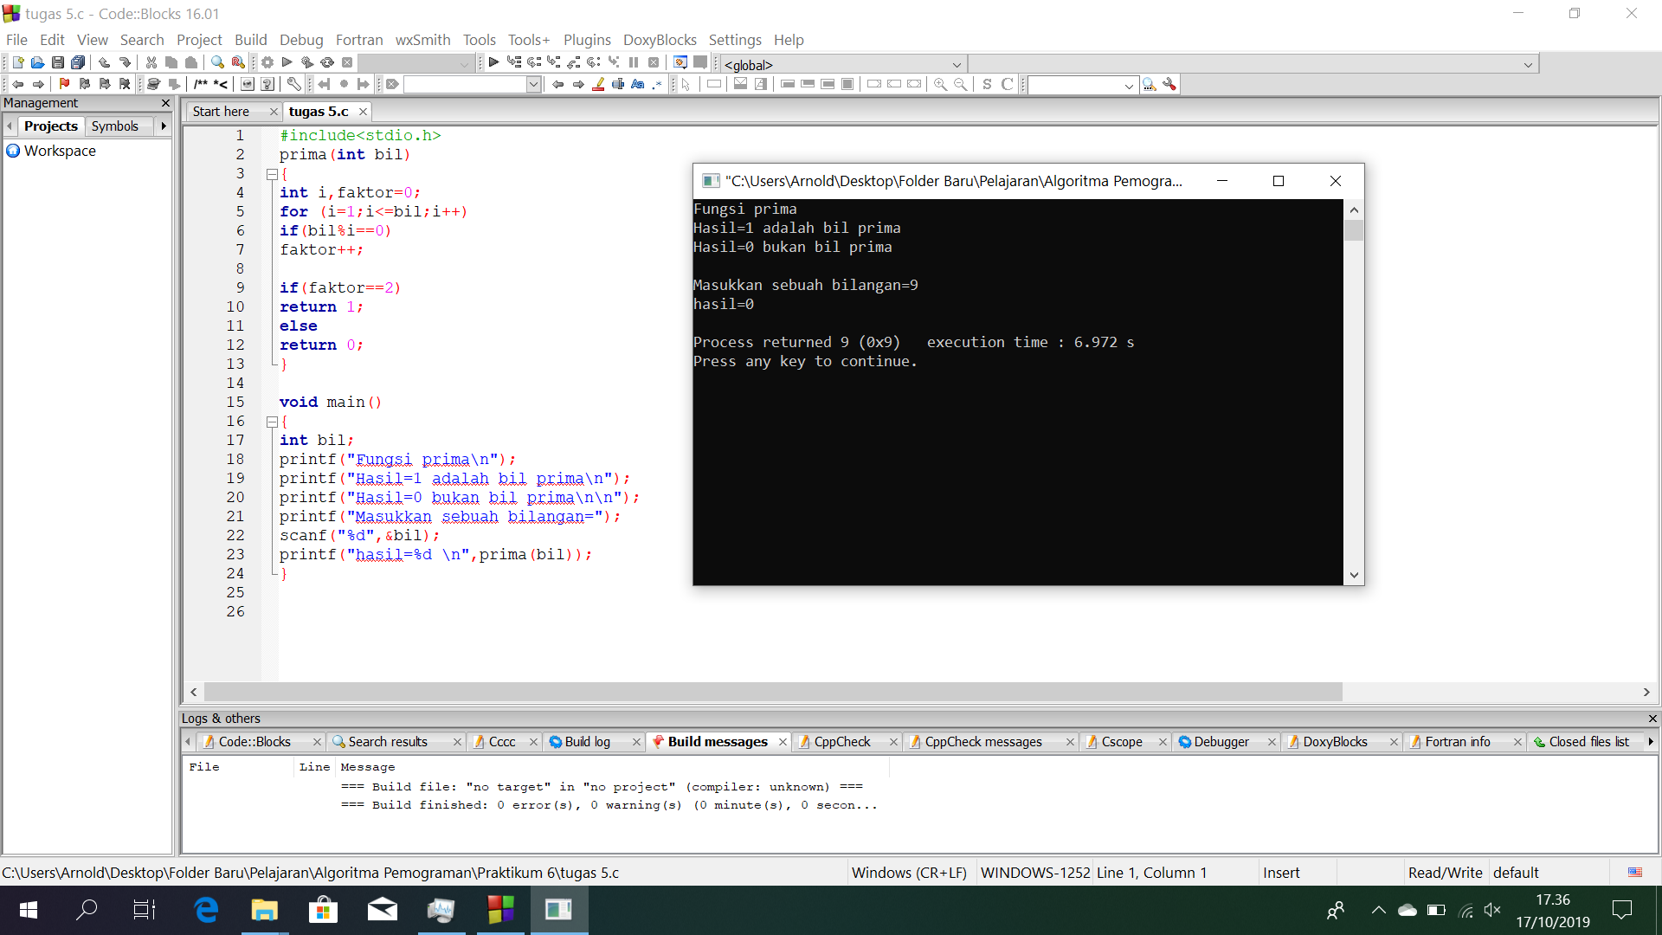
Task: Click the console window scroll down arrow
Action: (1354, 575)
